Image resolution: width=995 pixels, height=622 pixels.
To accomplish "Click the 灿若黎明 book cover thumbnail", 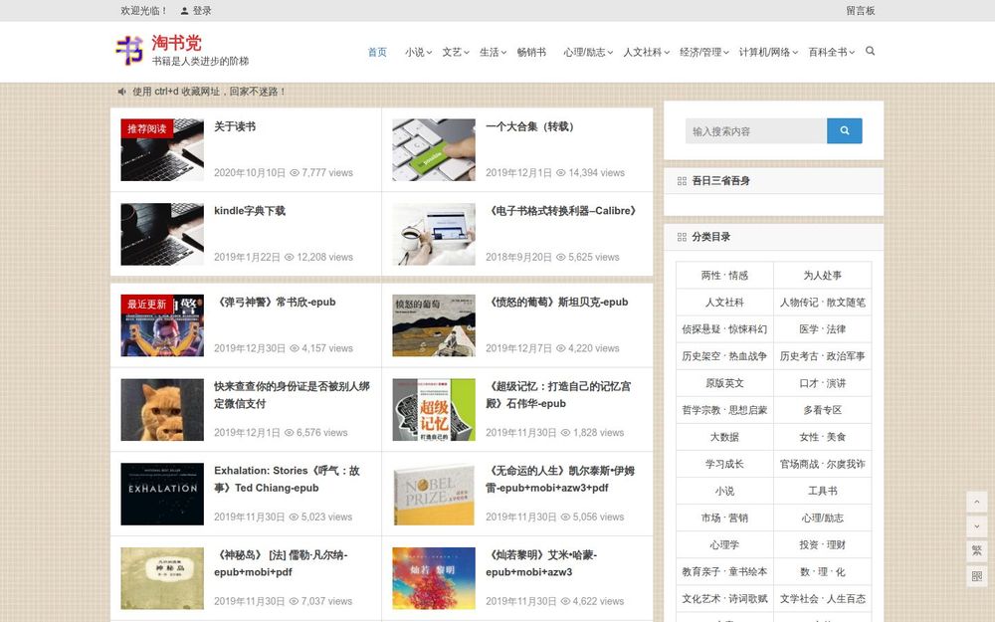I will pos(434,579).
